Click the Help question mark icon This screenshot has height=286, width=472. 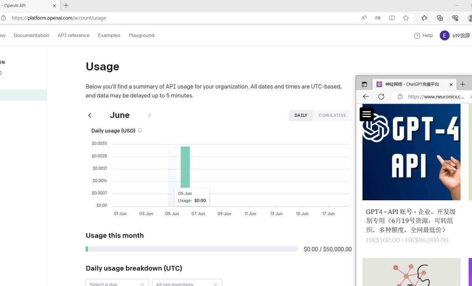point(417,36)
